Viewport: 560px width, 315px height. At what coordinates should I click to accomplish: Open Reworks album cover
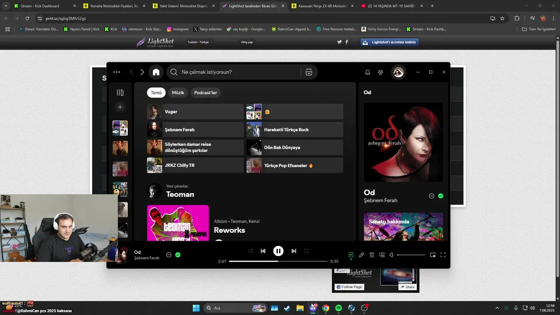(178, 223)
